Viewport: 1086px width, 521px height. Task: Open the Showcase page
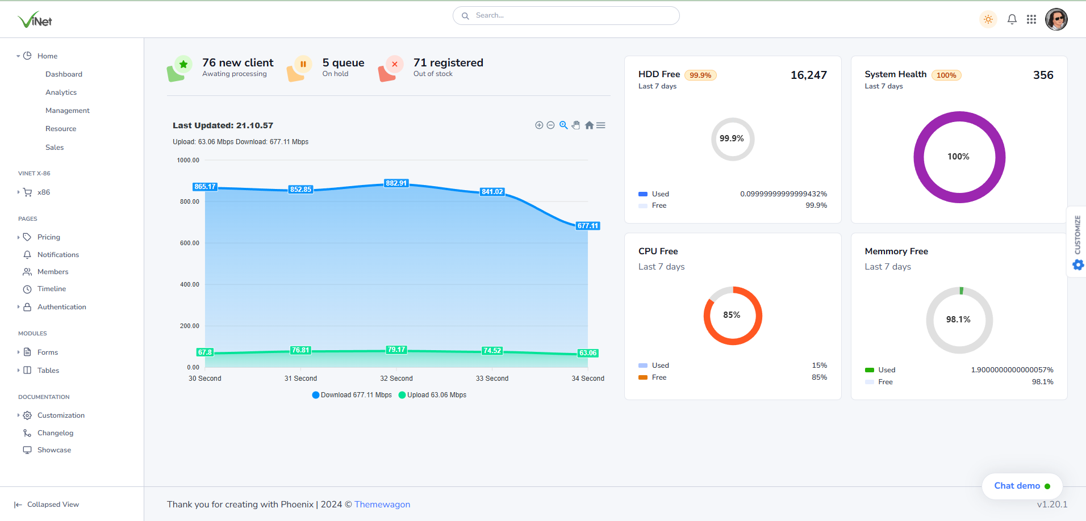[x=54, y=450]
